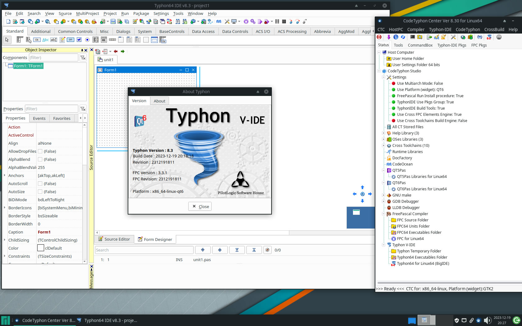The width and height of the screenshot is (522, 326).
Task: Click the red power icon in CodeTyphon Center
Action: coord(379,37)
